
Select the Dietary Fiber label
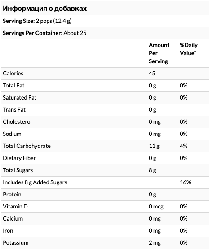click(x=19, y=158)
